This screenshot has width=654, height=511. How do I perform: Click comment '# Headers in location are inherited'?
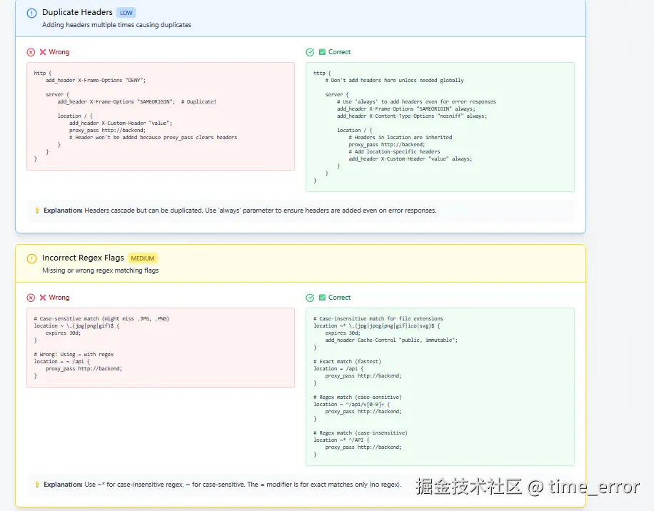coord(400,137)
